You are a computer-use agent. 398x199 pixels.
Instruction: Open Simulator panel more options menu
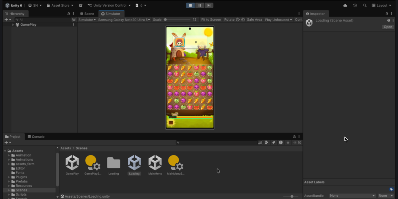coord(299,14)
